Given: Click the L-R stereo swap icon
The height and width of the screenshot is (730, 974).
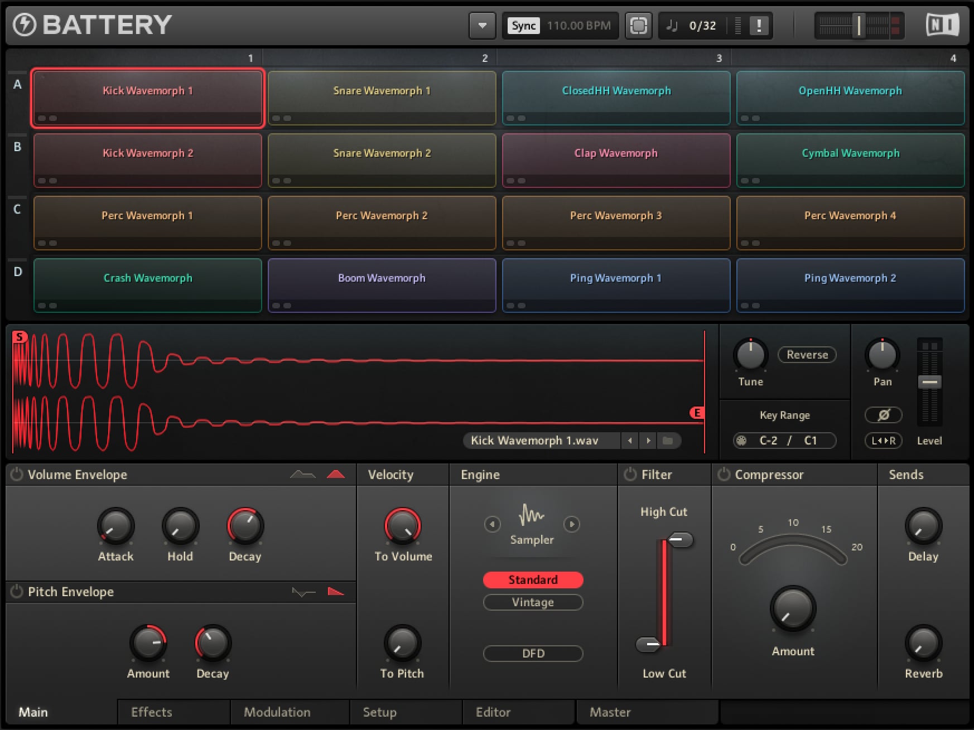Looking at the screenshot, I should 884,441.
